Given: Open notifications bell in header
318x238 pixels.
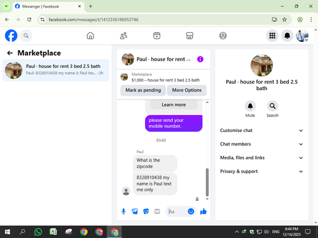Looking at the screenshot, I should pyautogui.click(x=287, y=36).
